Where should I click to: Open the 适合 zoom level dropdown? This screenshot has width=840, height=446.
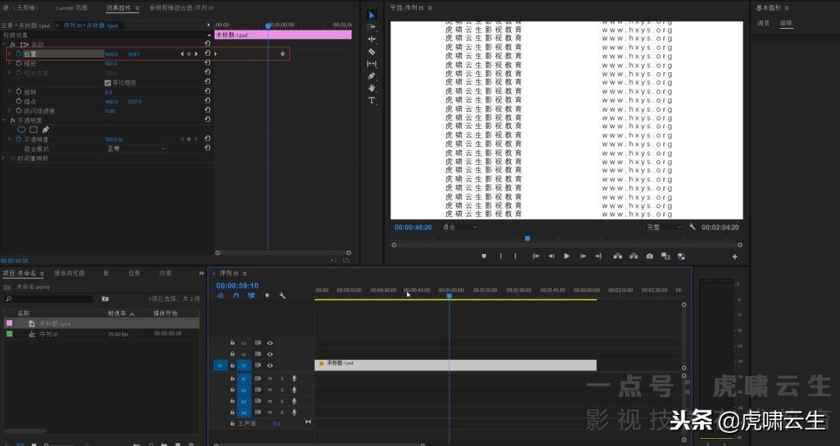coord(459,227)
